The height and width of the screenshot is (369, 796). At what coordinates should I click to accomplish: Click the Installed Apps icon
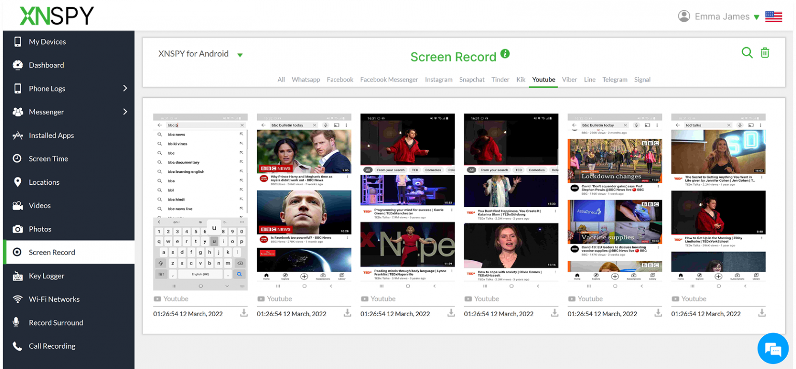tap(18, 135)
